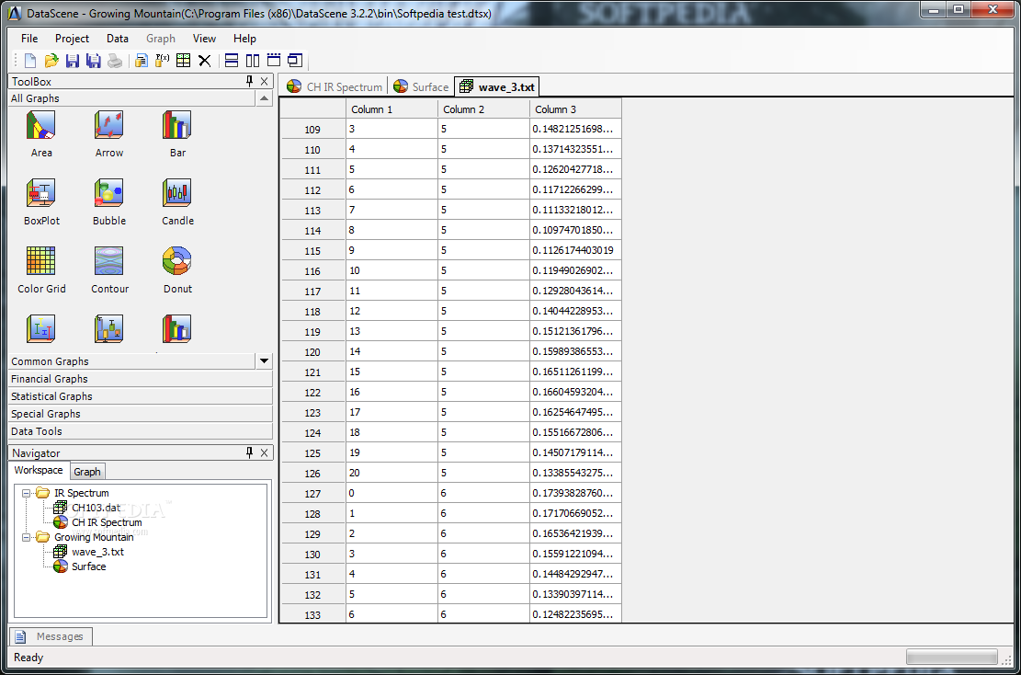
Task: Switch Navigator to Graph tab
Action: coord(86,472)
